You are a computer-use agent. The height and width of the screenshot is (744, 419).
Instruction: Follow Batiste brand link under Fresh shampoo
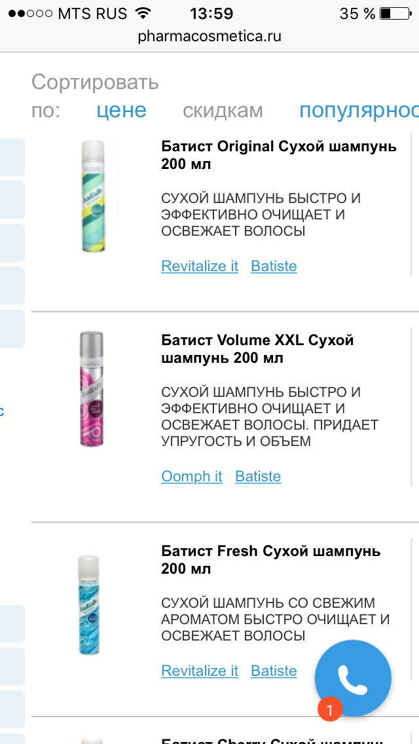tap(274, 671)
